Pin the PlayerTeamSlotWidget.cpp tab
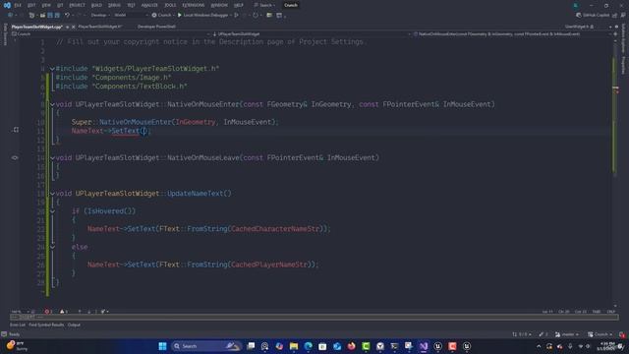 68,27
